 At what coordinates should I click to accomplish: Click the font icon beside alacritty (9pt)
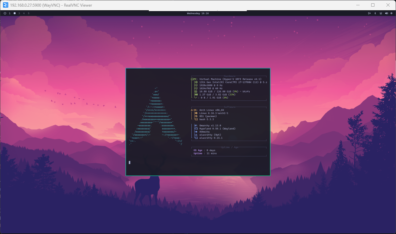[x=196, y=135]
